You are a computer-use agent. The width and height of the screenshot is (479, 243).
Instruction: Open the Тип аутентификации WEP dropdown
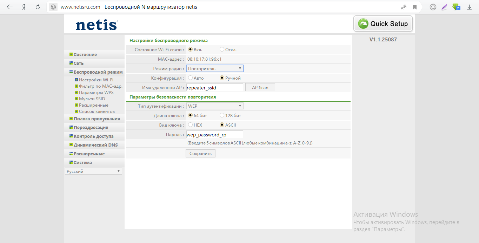(x=215, y=106)
